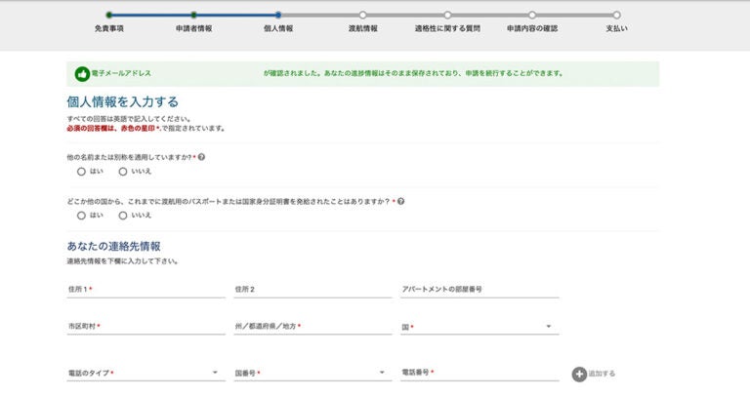Screen dimensions: 750x397
Task: Focus the アパートメントの部屋番号 field
Action: (479, 290)
